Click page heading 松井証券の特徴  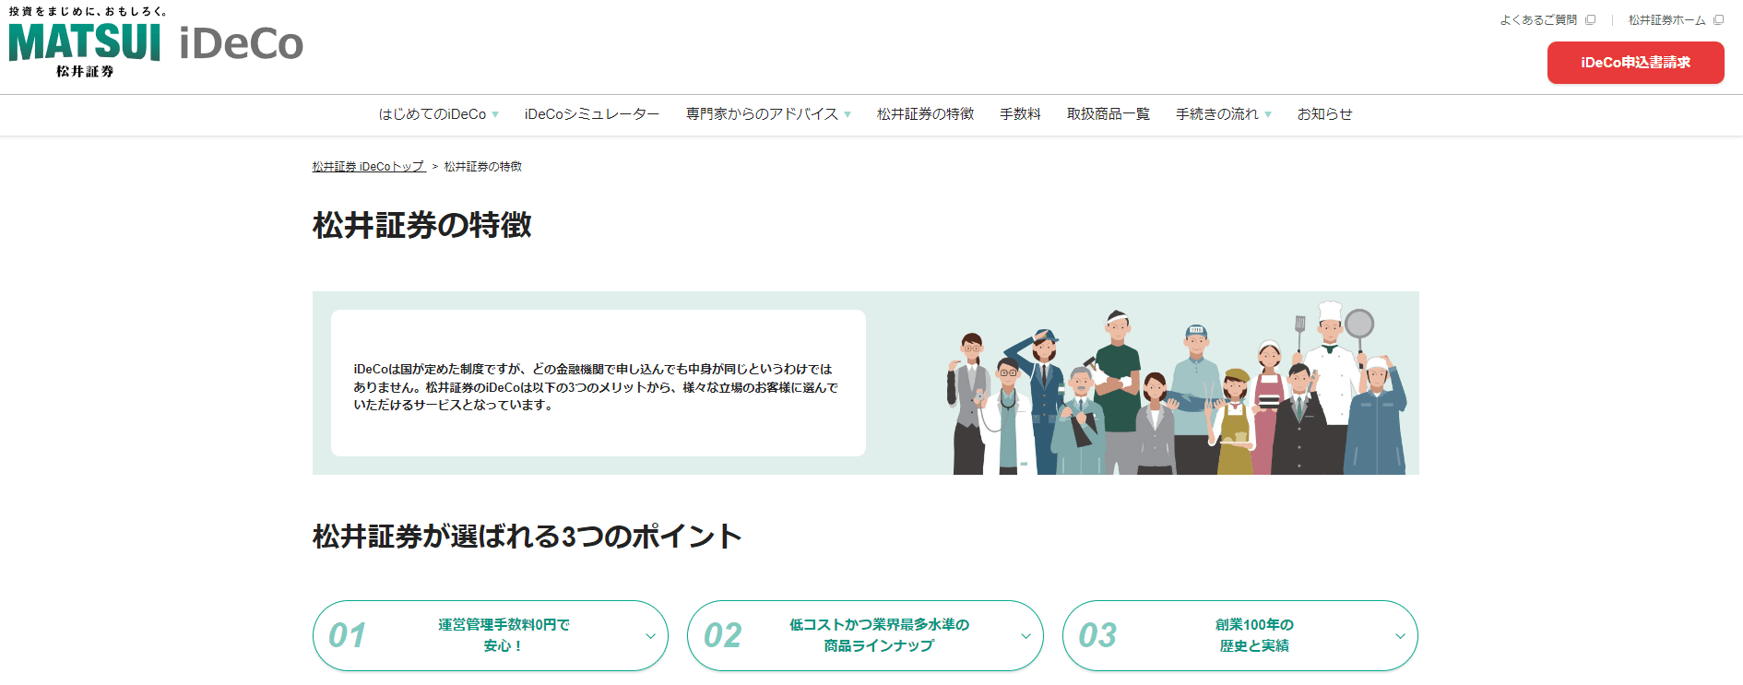[x=422, y=225]
